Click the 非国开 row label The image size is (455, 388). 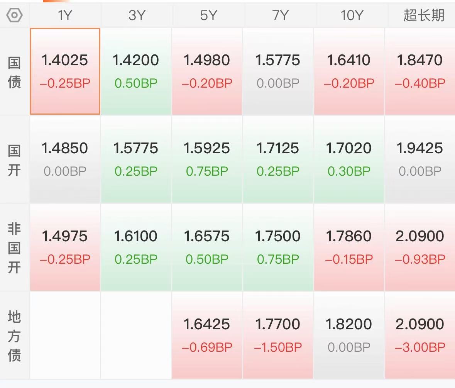[x=14, y=248]
